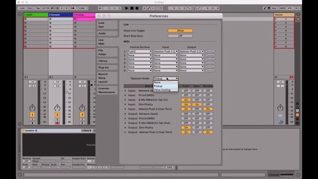
Task: Click the pan knob on track 1
Action: (32, 108)
